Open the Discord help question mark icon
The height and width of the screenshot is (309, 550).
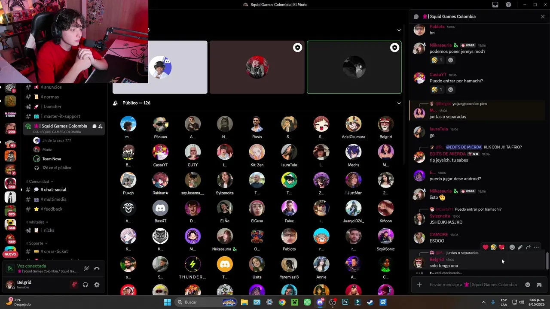pyautogui.click(x=509, y=5)
